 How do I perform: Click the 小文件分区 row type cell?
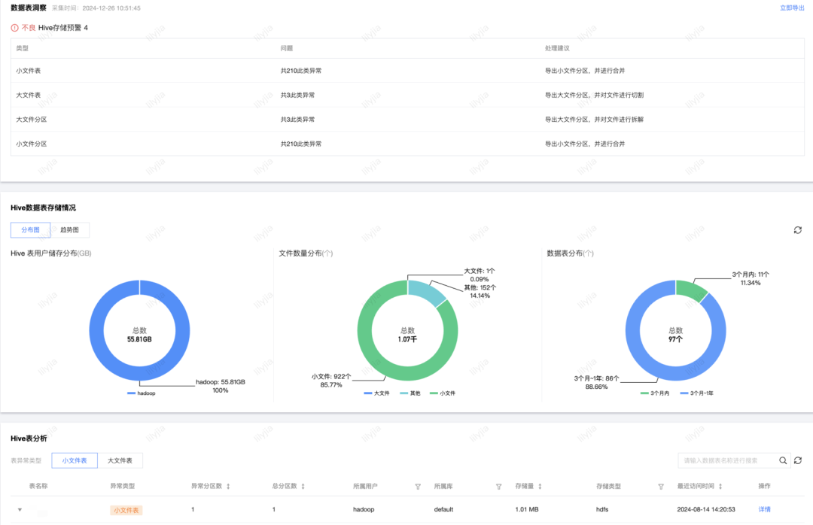point(32,144)
